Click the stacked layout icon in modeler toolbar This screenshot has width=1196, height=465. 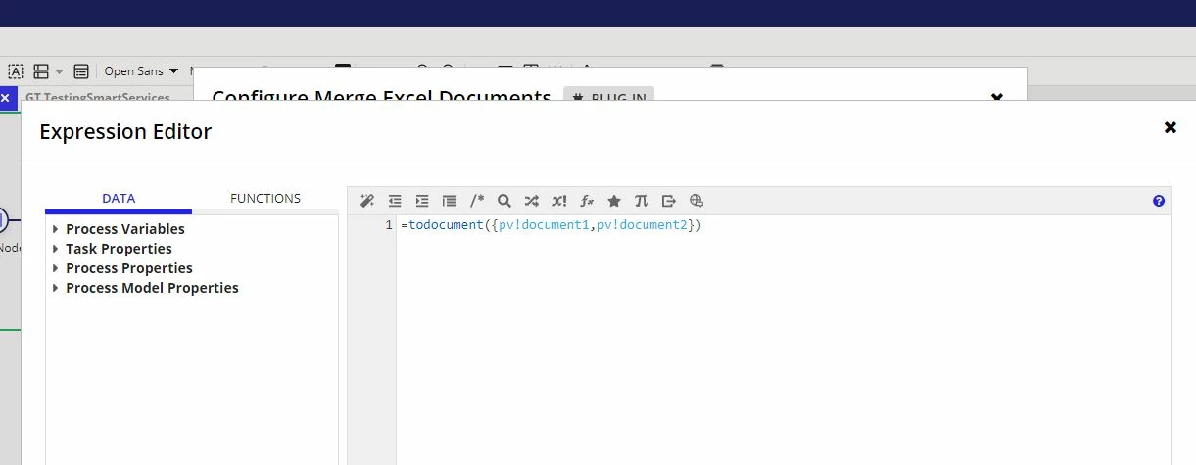[41, 71]
